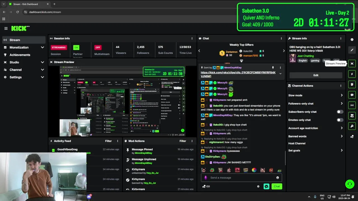The image size is (358, 201).
Task: Open Stream info panel options menu
Action: [x=341, y=39]
